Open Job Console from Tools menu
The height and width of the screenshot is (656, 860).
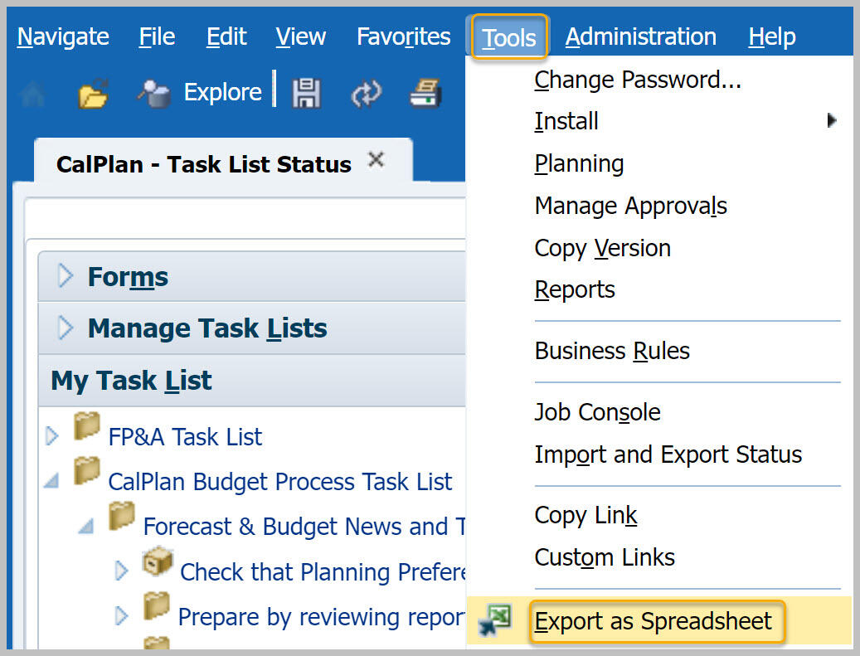point(597,412)
